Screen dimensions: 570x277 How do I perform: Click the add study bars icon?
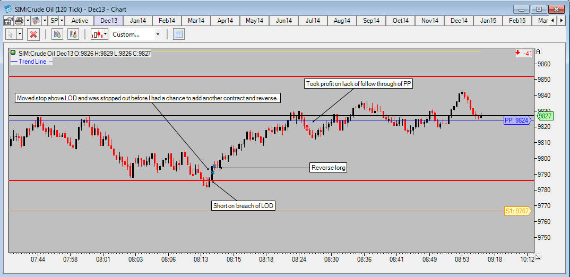73,34
